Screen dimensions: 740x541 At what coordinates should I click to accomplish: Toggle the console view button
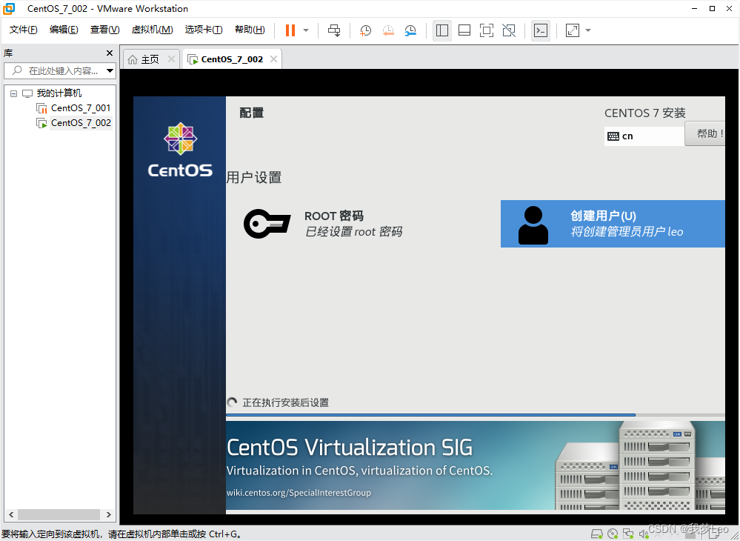pyautogui.click(x=540, y=30)
